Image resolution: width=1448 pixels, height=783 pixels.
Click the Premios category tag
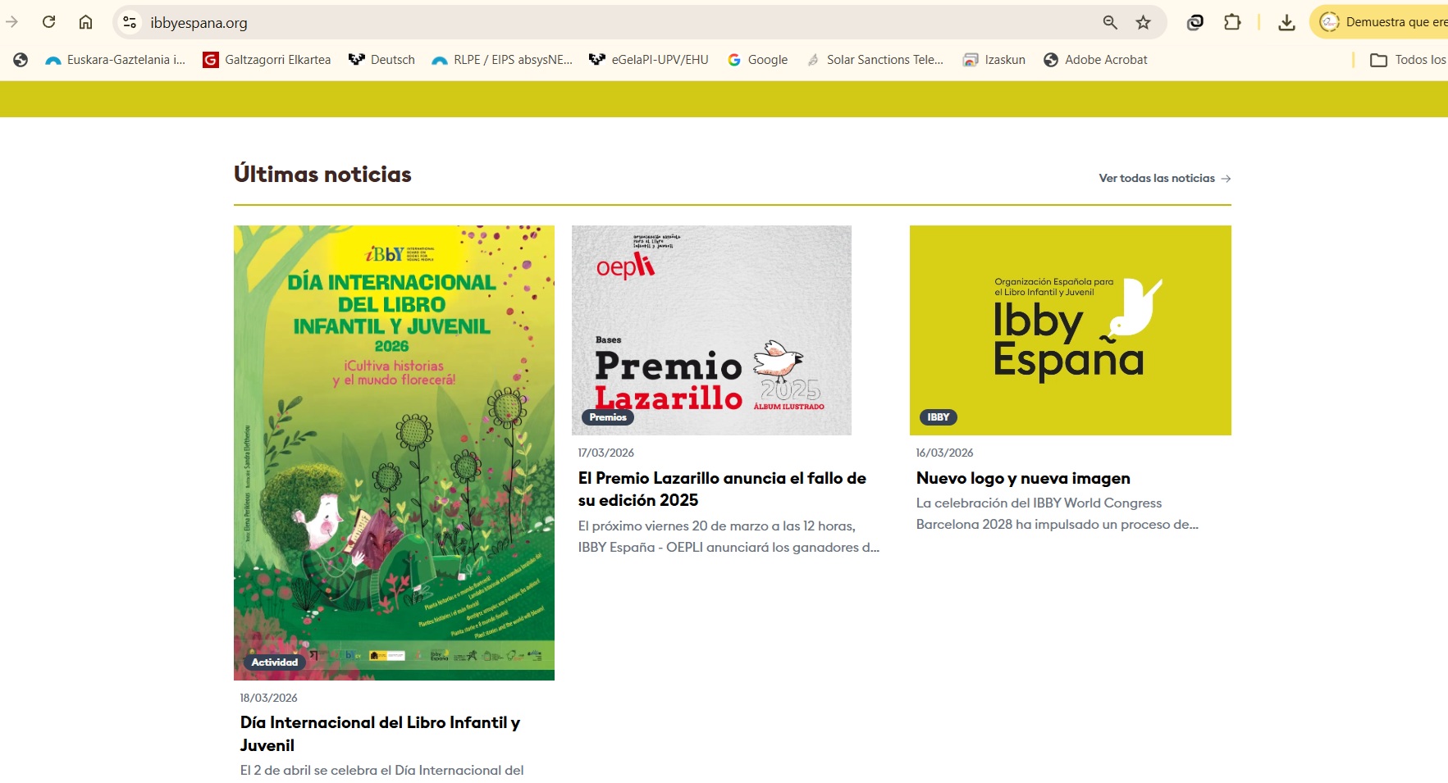[608, 417]
